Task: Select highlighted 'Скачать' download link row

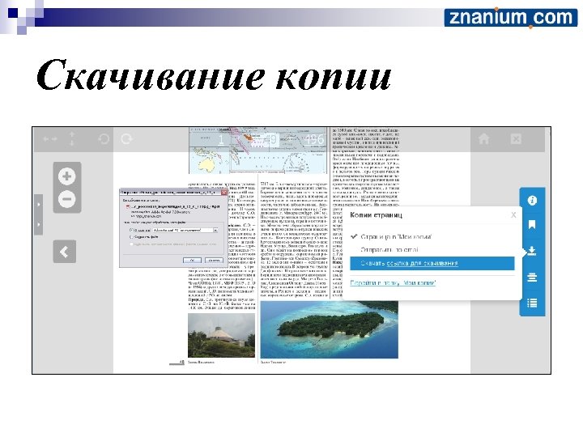Action: point(432,263)
